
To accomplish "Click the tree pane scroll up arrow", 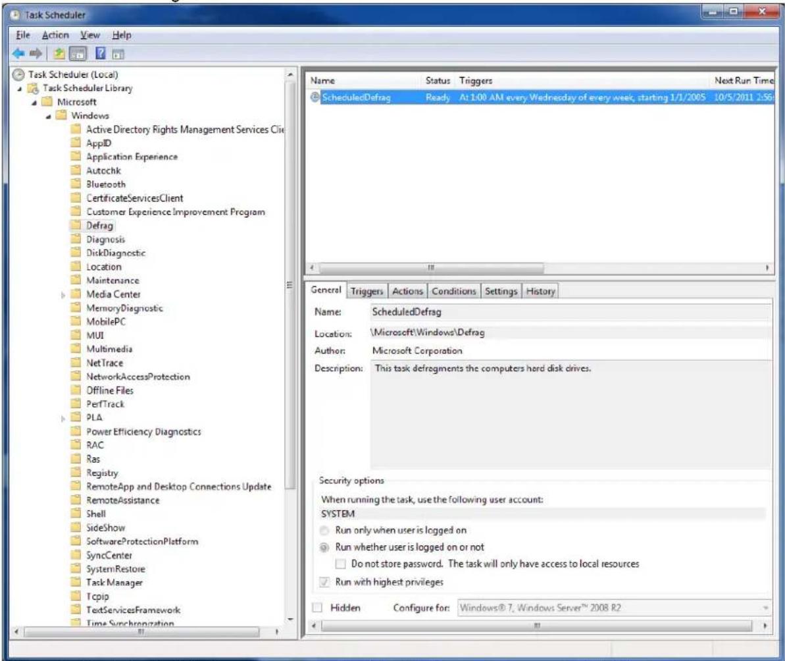I will coord(290,74).
